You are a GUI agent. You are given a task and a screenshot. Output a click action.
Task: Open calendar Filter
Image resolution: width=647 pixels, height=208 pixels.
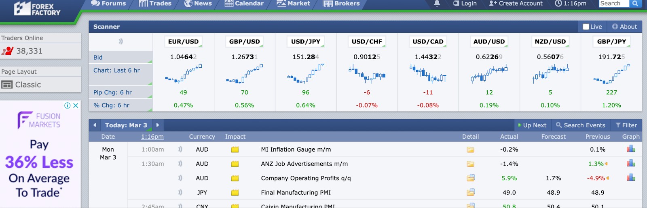(x=626, y=125)
